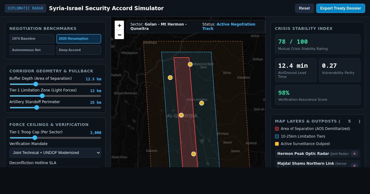Select the 1974 Baseline benchmark
The width and height of the screenshot is (370, 194).
(x=32, y=39)
